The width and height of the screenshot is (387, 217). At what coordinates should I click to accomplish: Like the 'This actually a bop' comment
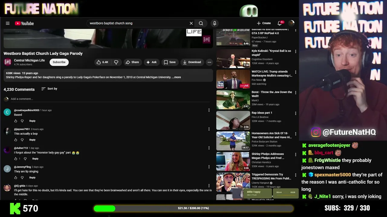tap(16, 140)
